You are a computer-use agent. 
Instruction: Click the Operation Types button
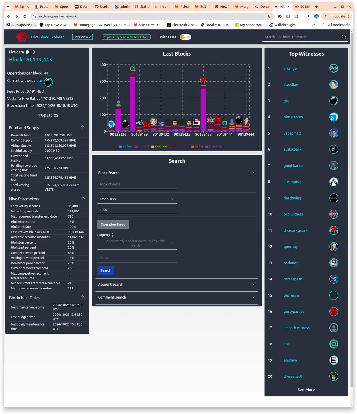113,224
